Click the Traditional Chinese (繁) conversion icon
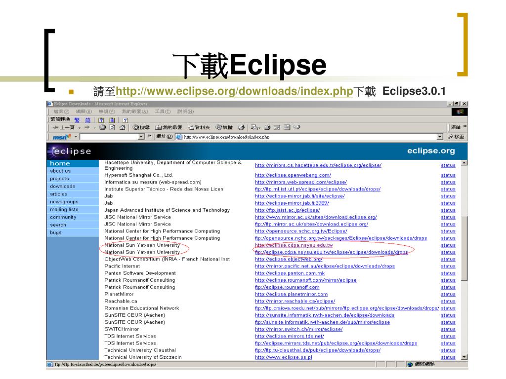Screen dimensions: 506x379 click(77, 120)
